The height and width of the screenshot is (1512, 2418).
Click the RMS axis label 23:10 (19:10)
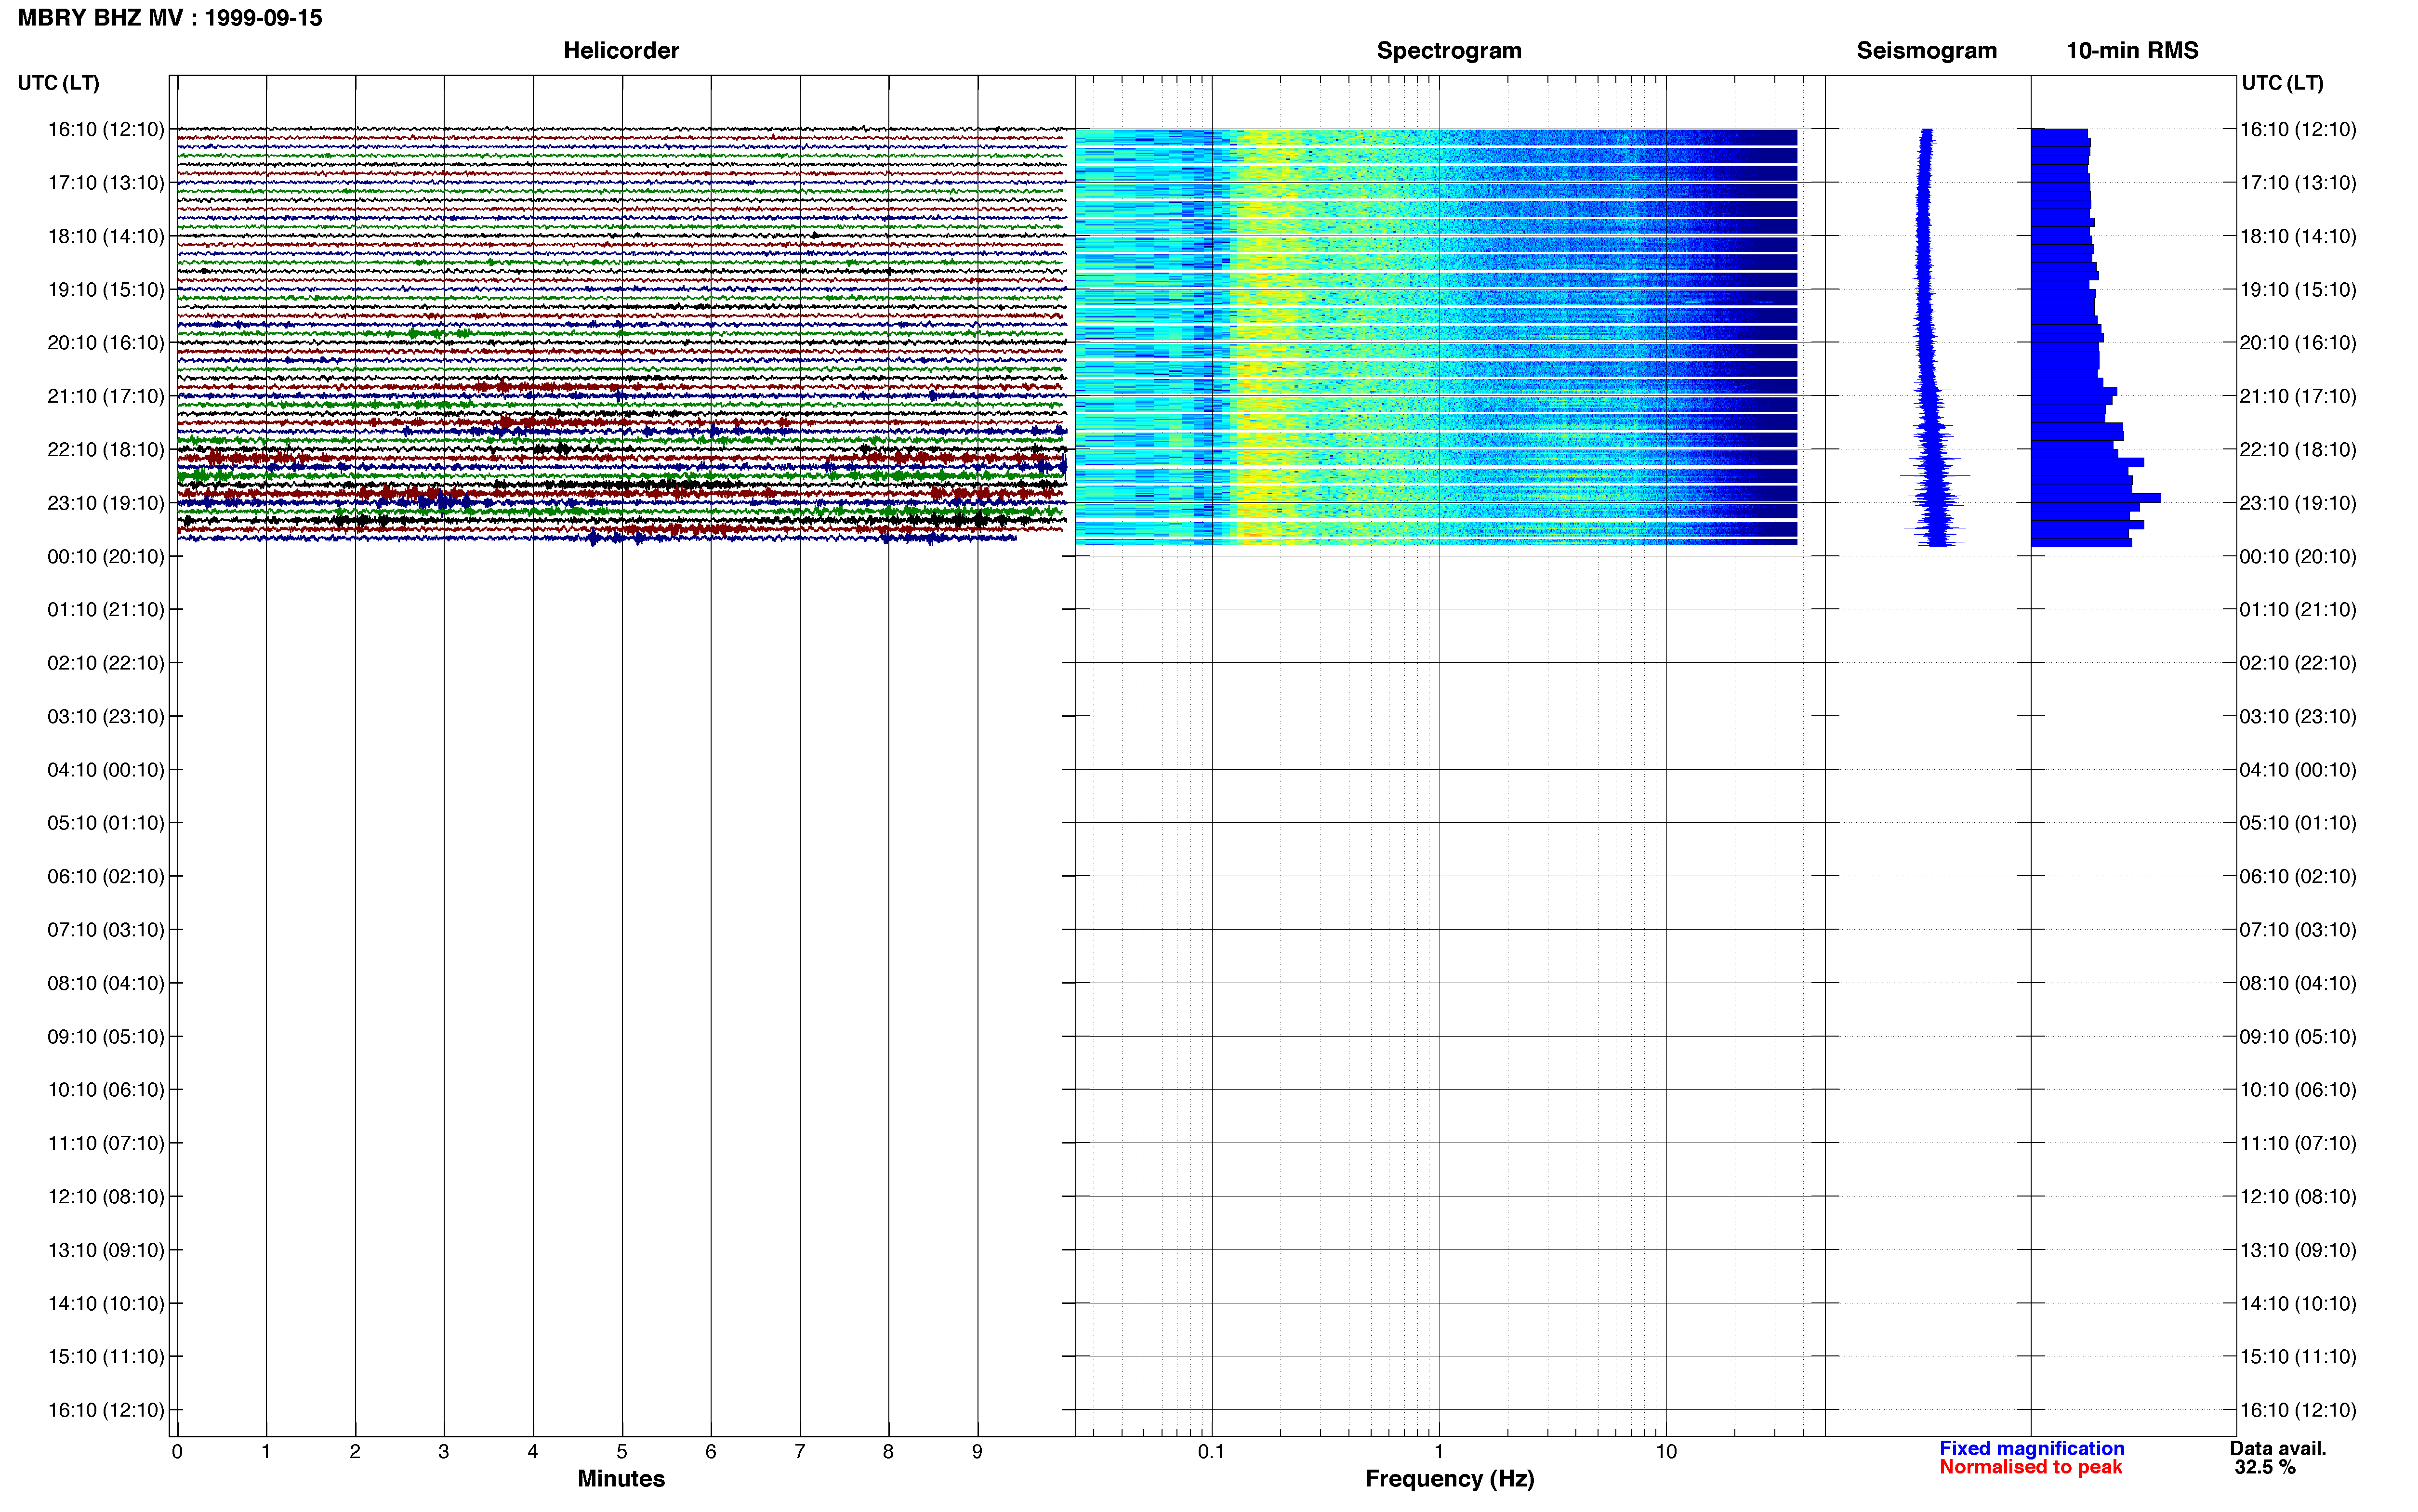2298,503
